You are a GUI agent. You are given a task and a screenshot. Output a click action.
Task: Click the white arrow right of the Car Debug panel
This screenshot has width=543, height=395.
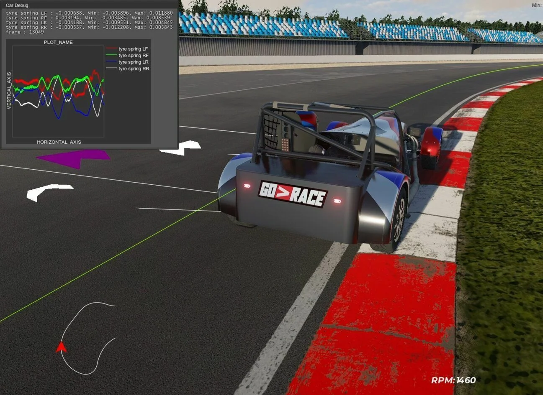180,148
